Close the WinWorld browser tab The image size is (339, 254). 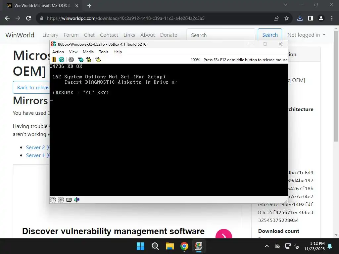pos(77,6)
